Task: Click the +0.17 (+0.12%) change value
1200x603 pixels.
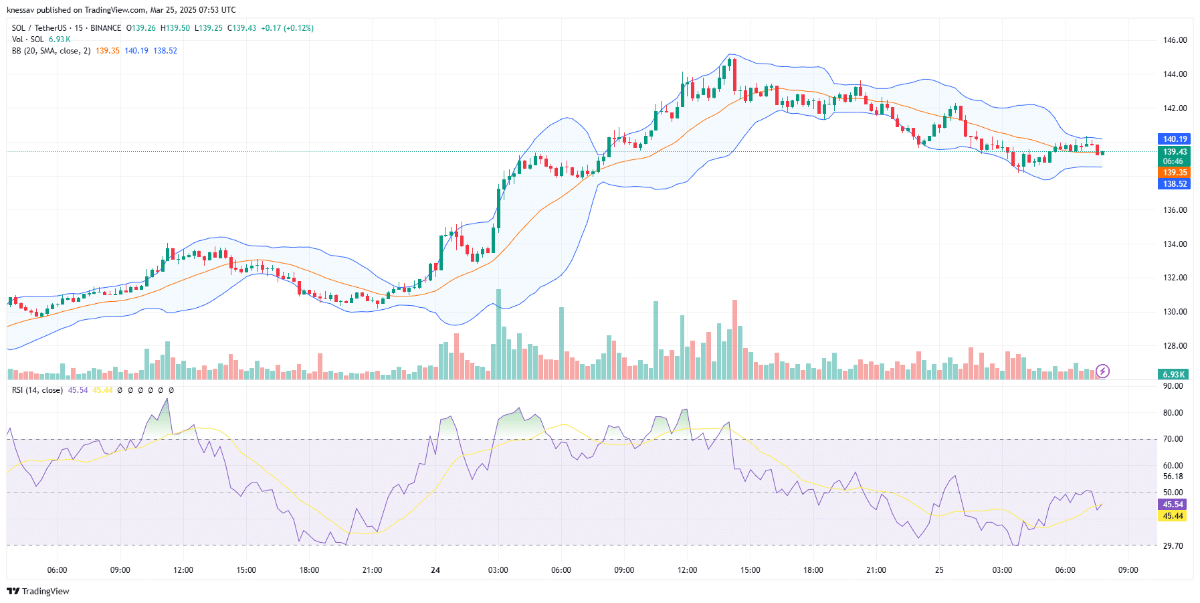Action: click(287, 28)
